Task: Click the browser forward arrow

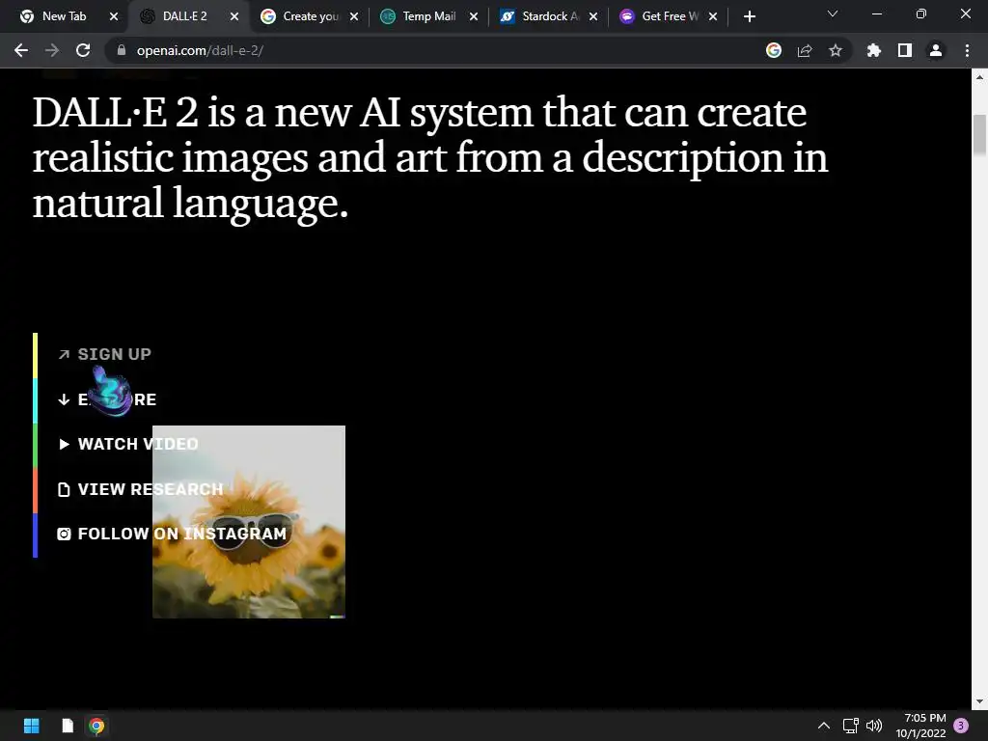Action: 52,50
